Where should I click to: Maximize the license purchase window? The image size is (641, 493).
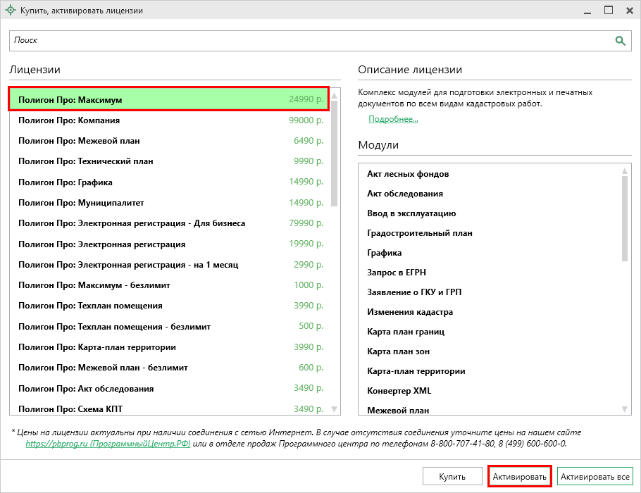[608, 11]
